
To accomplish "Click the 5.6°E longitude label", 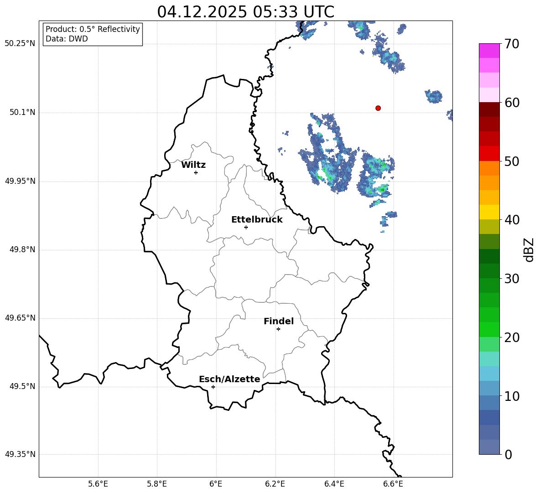I will pyautogui.click(x=98, y=484).
